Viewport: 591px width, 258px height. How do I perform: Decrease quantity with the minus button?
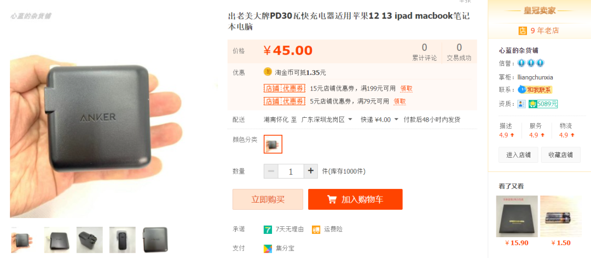pyautogui.click(x=271, y=171)
